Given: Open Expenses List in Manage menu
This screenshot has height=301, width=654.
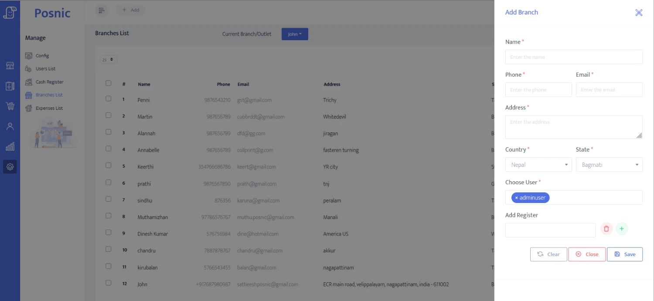Looking at the screenshot, I should click(49, 108).
